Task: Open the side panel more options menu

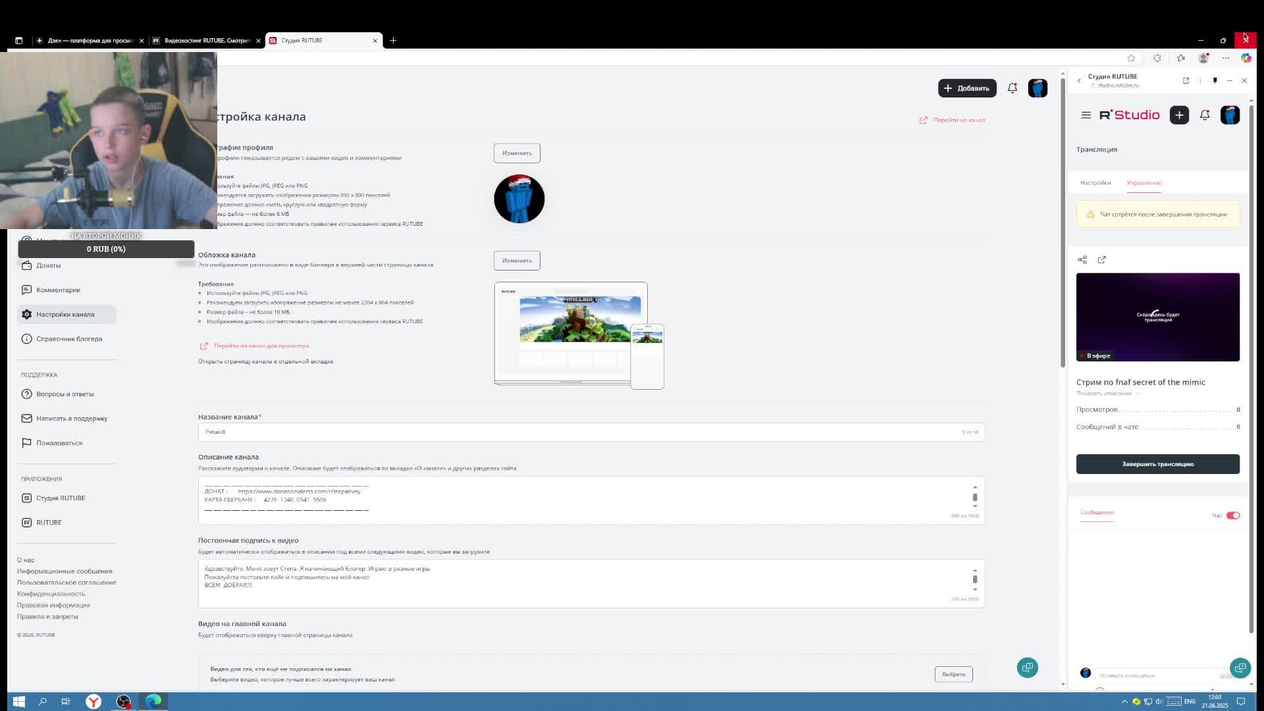Action: 1200,80
